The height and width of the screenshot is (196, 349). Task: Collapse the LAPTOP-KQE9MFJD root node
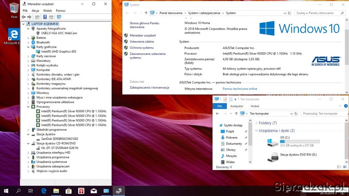tap(23, 24)
